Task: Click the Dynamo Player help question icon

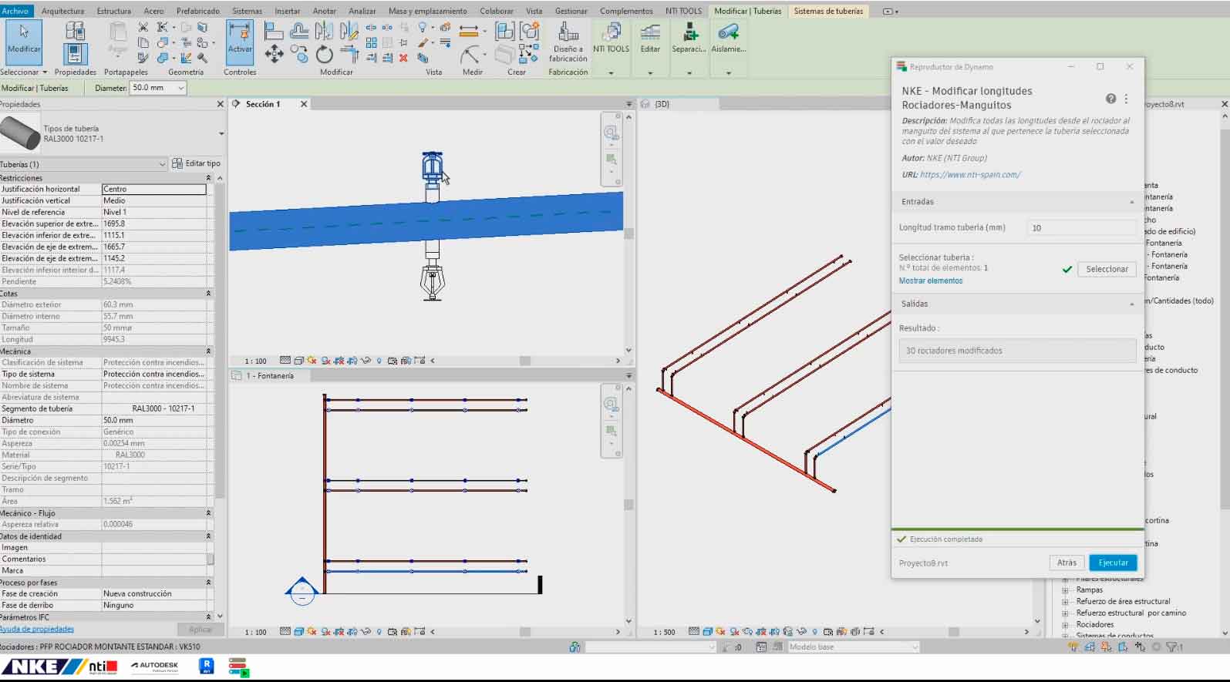Action: tap(1110, 99)
